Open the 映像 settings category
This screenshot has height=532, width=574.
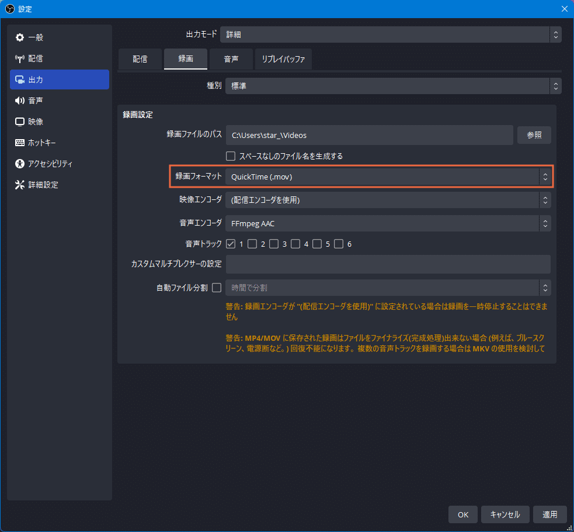(60, 122)
